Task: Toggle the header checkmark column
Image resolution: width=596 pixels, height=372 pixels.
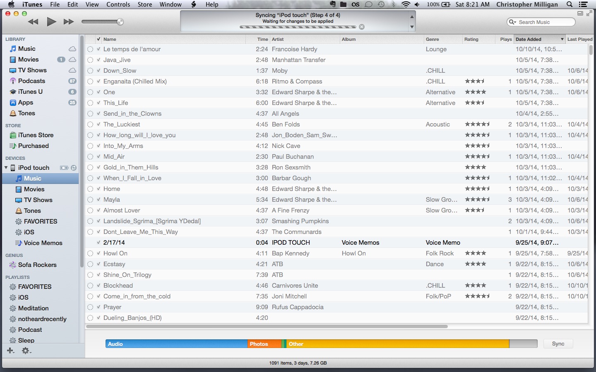Action: (99, 39)
